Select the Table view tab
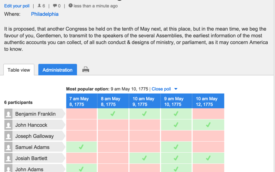 coord(19,70)
